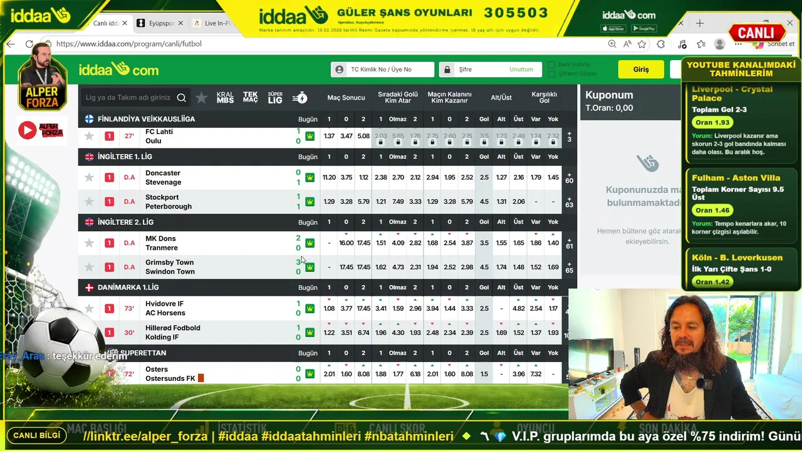
Task: Open crown icon for Hvidovre IF - AC Horsens
Action: pos(310,308)
